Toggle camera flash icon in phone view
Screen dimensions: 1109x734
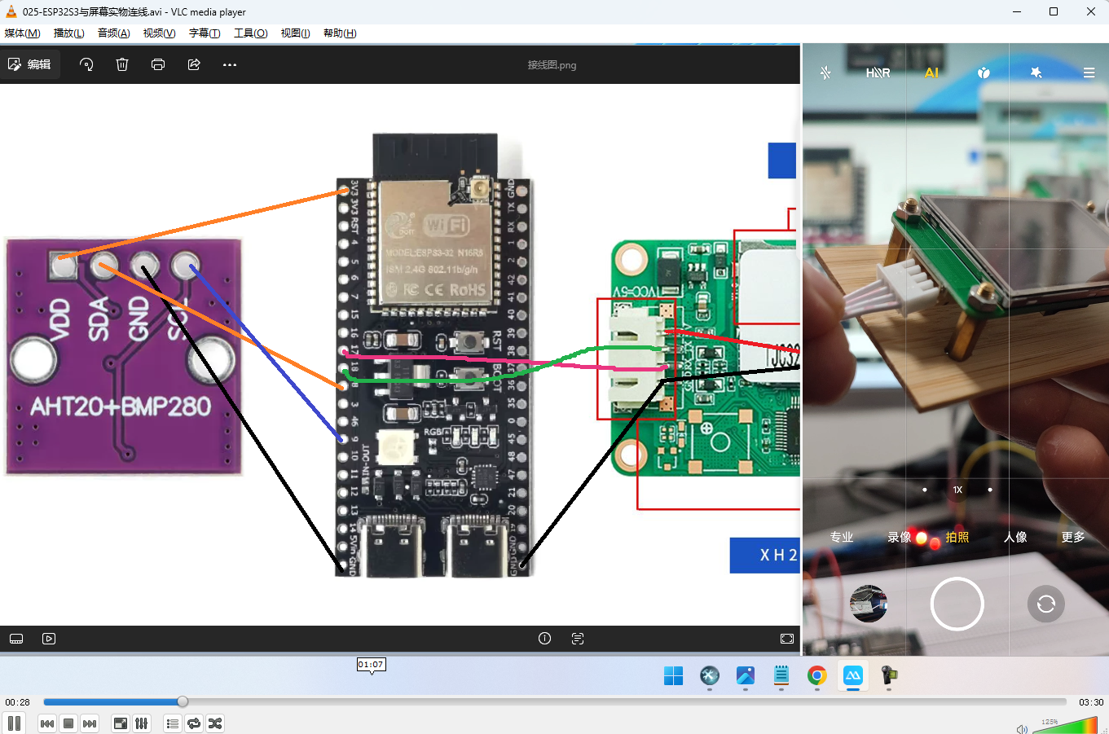tap(825, 73)
